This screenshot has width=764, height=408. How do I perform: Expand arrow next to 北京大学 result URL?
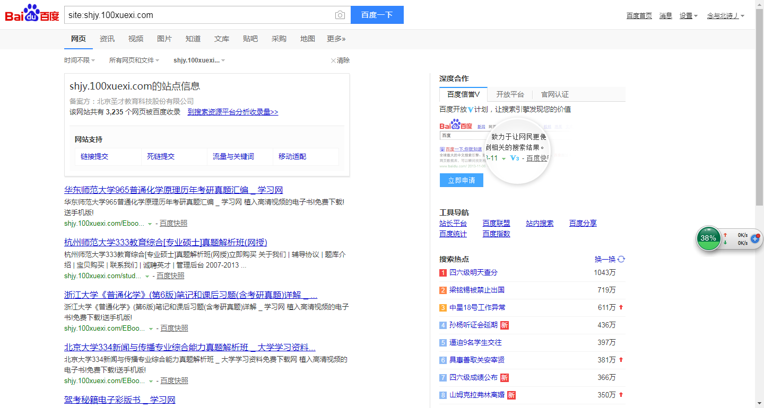point(151,382)
